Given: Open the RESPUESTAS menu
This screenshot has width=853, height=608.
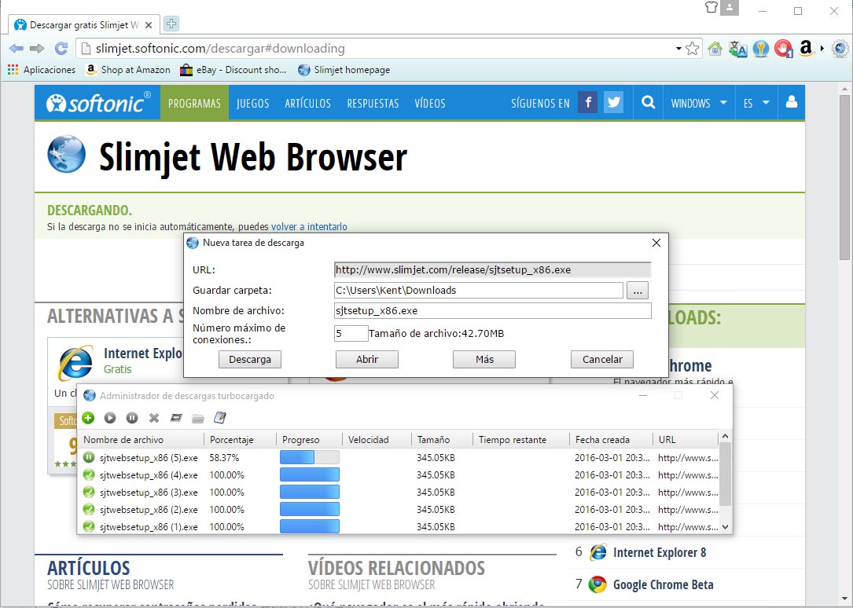Looking at the screenshot, I should [x=373, y=103].
